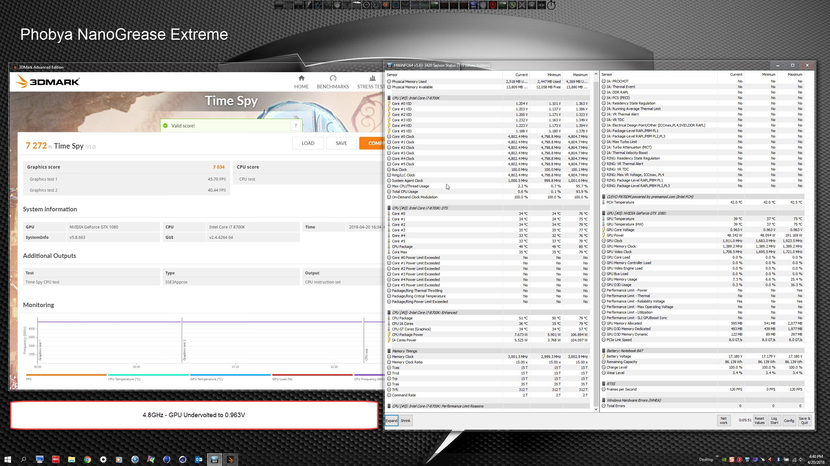Open the Bluetooth tray icon

[778, 460]
